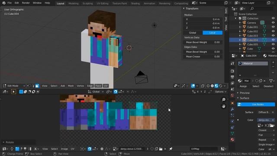Select face select mode in viewport header
The width and height of the screenshot is (277, 156).
[x=37, y=86]
